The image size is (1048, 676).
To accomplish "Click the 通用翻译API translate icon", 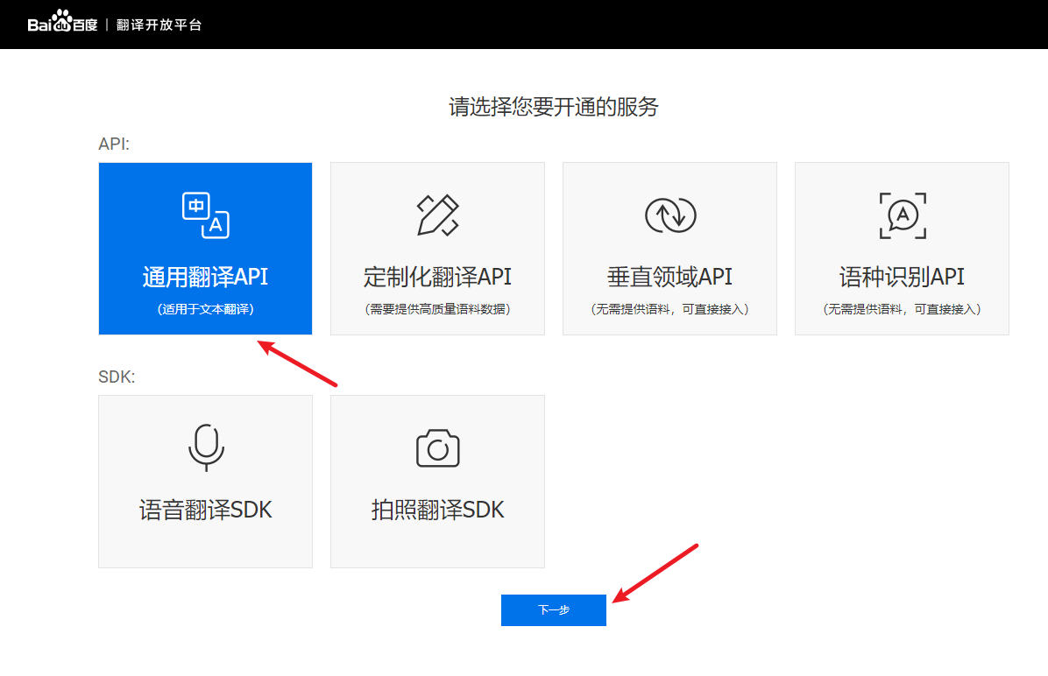I will 206,215.
